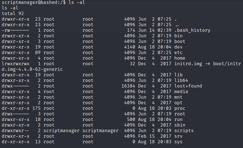Image resolution: width=243 pixels, height=148 pixels.
Task: Select the lost+found directory entry name
Action: [x=188, y=86]
